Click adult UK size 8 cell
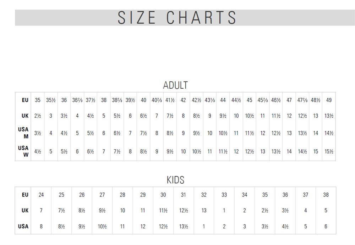The image size is (355, 245). click(x=183, y=116)
